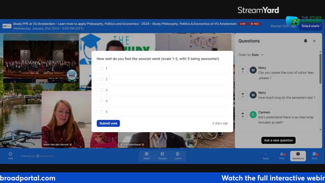Click Ask a new question button

278,140
